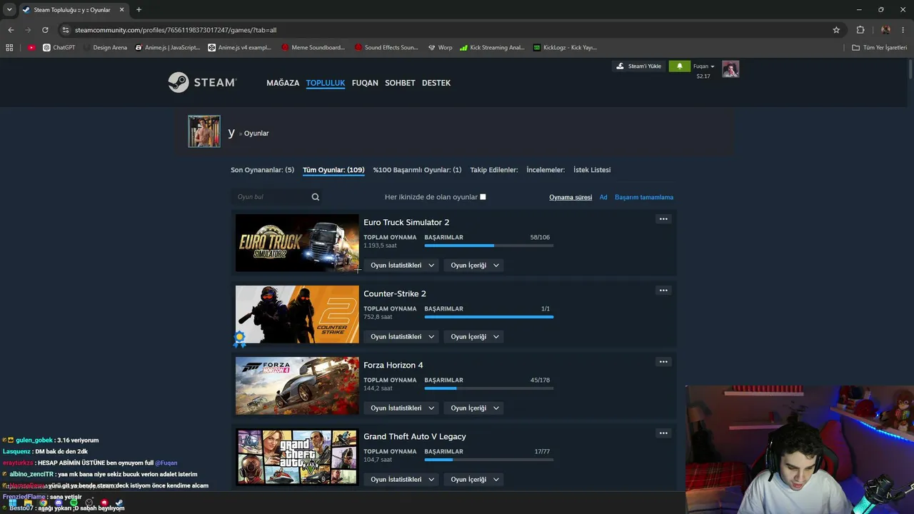Open the apps grid in bookmarks bar

pos(9,48)
